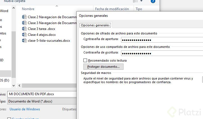203x119 pixels.
Task: Sort files by the Nombre column header
Action: (x=28, y=9)
